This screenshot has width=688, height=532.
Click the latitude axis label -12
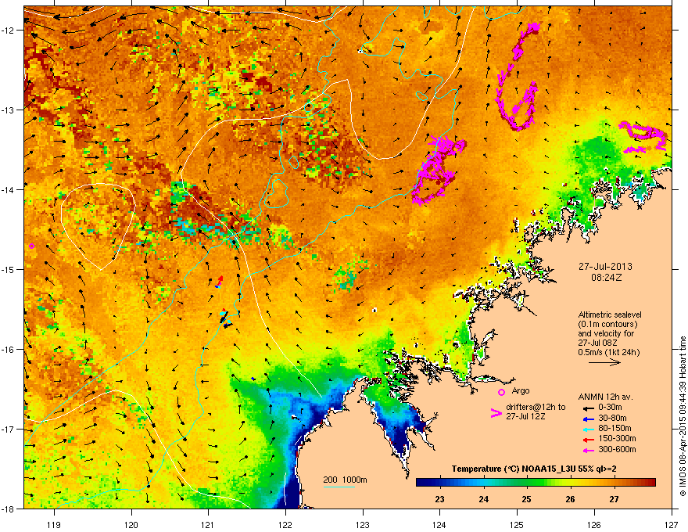tap(9, 31)
